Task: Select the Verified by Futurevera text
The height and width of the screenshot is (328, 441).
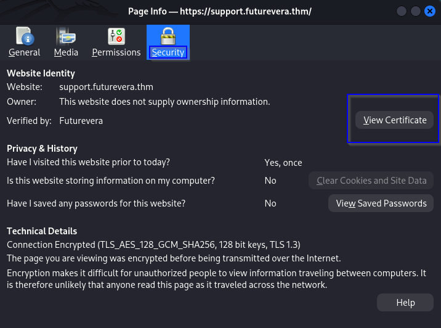Action: point(81,121)
